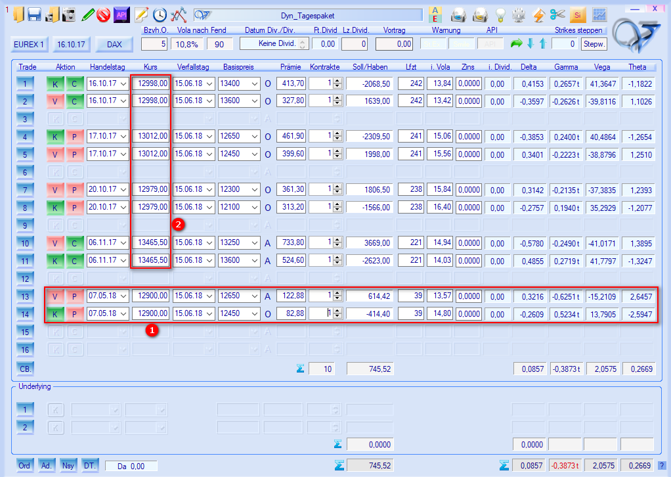Image resolution: width=671 pixels, height=477 pixels.
Task: Select the Nsy tab at bottom
Action: tap(68, 465)
